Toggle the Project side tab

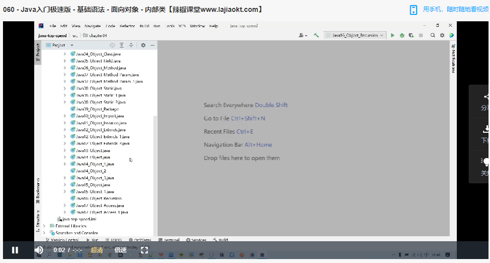38,53
